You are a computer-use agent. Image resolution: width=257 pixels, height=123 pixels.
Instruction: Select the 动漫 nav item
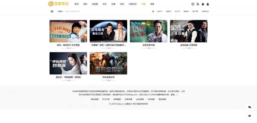[x=113, y=4]
